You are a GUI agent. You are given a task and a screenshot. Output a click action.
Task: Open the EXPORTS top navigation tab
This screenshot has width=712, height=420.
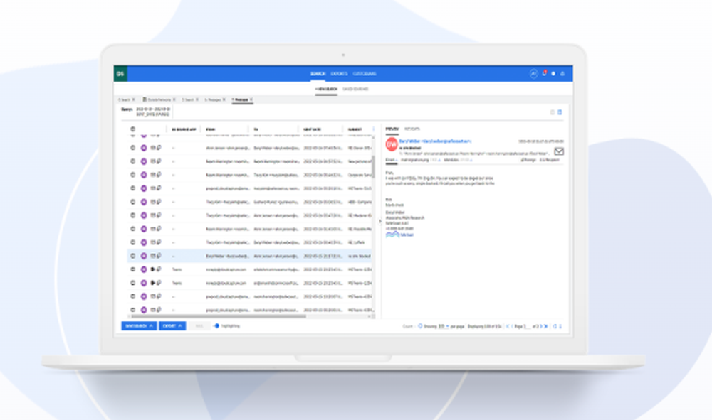(339, 74)
